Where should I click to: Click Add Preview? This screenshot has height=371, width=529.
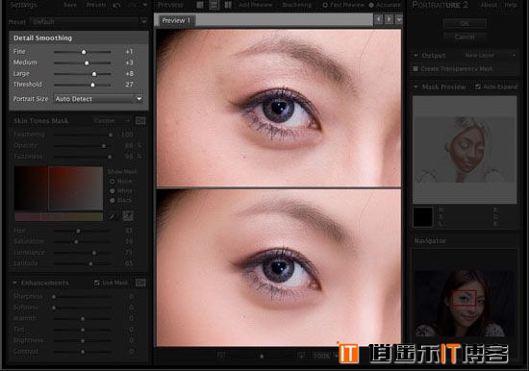coord(256,5)
